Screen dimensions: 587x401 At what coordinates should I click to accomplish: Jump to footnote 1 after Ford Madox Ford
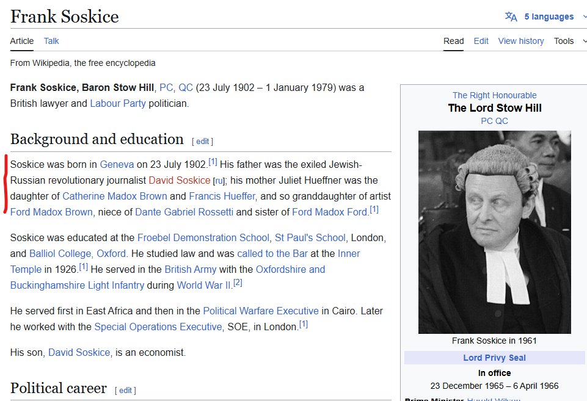tap(374, 209)
